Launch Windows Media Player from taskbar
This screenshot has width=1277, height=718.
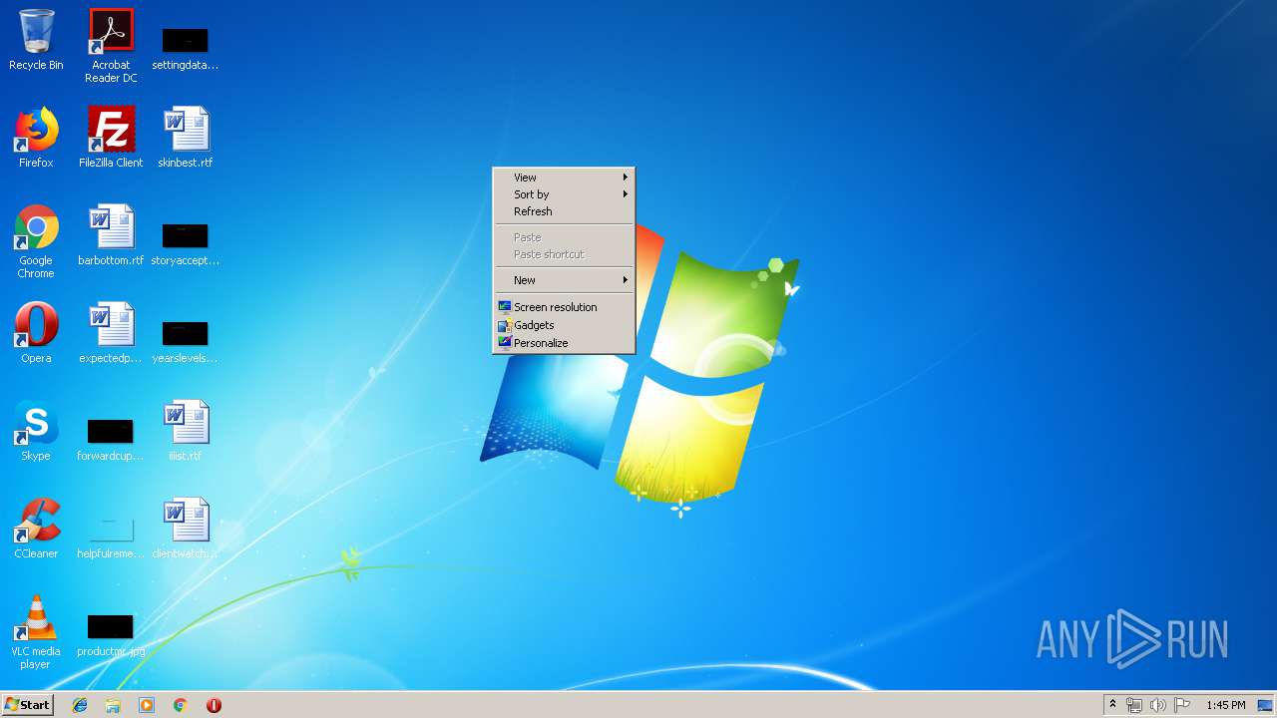tap(147, 705)
